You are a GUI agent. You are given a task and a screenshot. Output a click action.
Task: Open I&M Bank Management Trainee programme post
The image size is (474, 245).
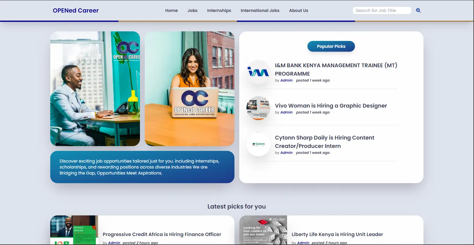336,69
